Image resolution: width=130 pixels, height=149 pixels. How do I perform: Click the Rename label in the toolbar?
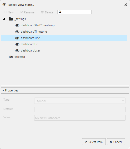29,12
